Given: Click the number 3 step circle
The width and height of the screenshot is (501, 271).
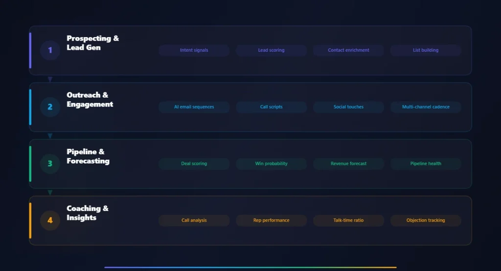Looking at the screenshot, I should tap(50, 164).
